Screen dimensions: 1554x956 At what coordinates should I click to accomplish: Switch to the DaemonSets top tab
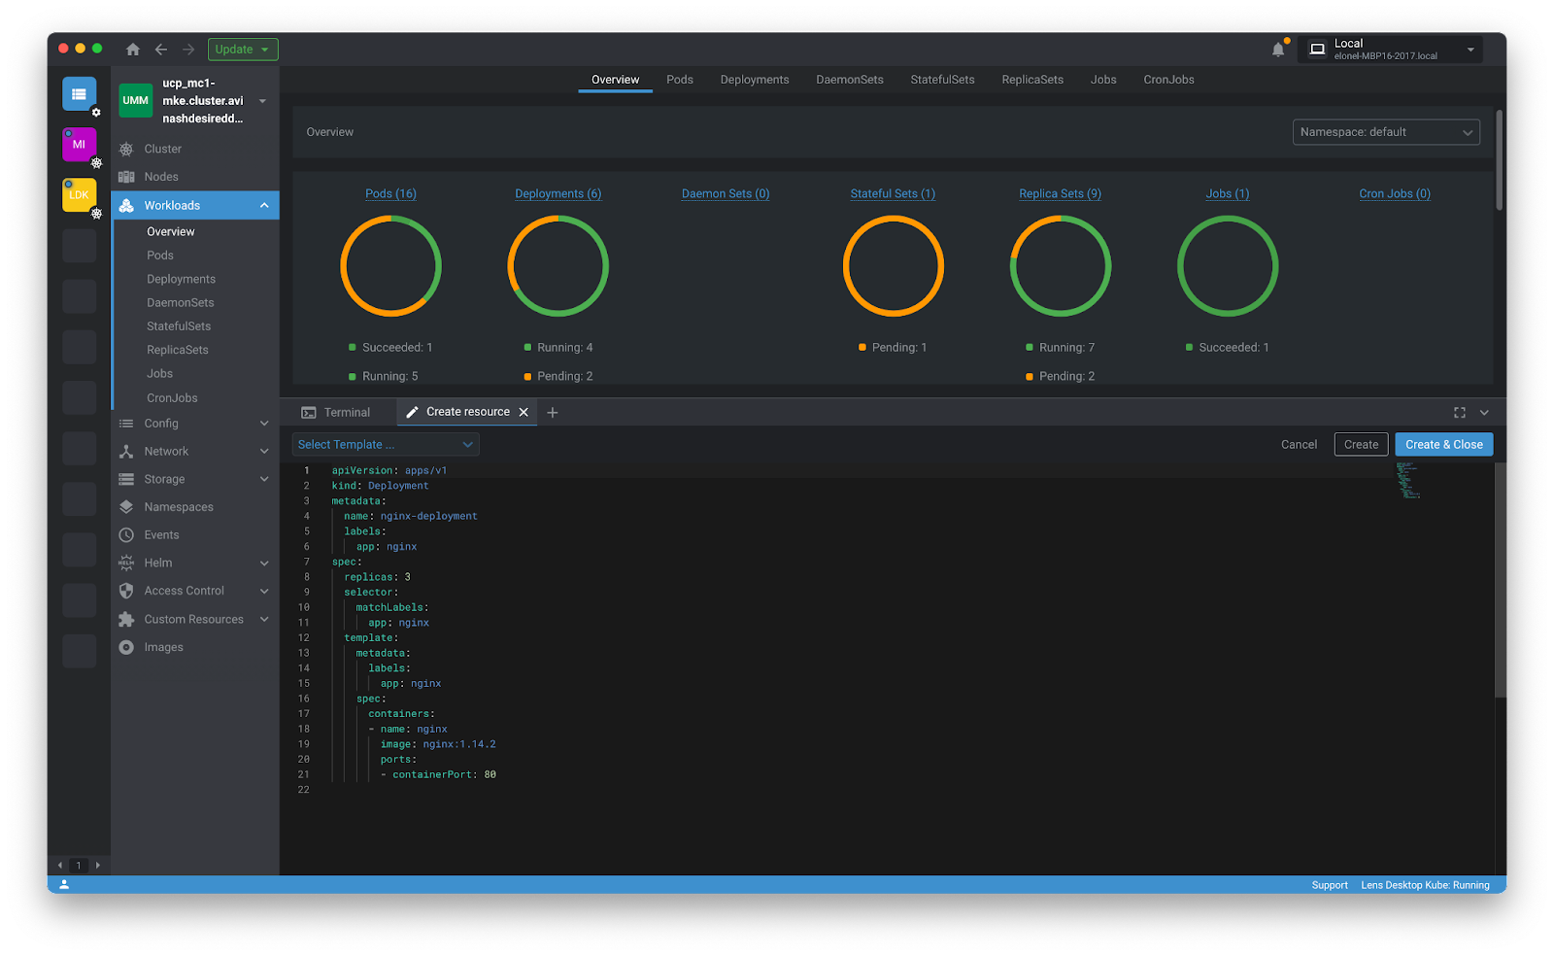(x=850, y=80)
